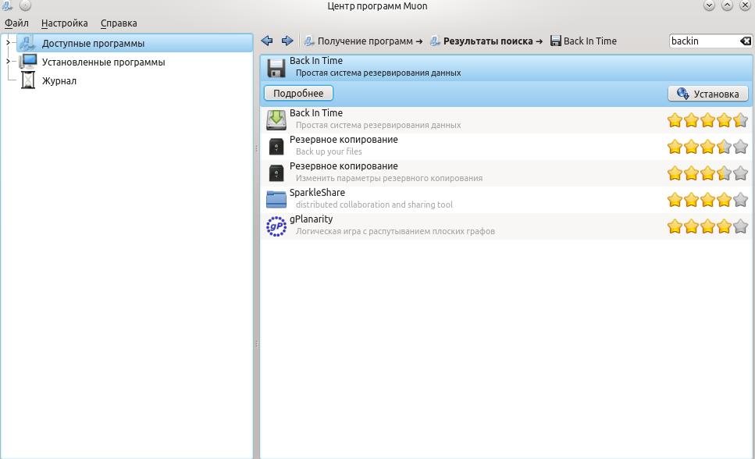
Task: Click the star rating of 'Изменить параметры' entry
Action: pyautogui.click(x=707, y=173)
